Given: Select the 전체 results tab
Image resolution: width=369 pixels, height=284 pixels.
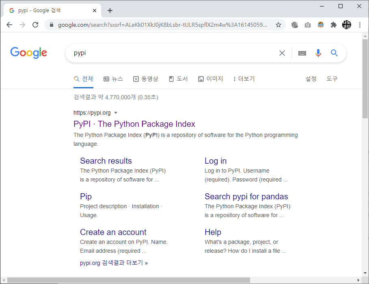Looking at the screenshot, I should pos(84,79).
